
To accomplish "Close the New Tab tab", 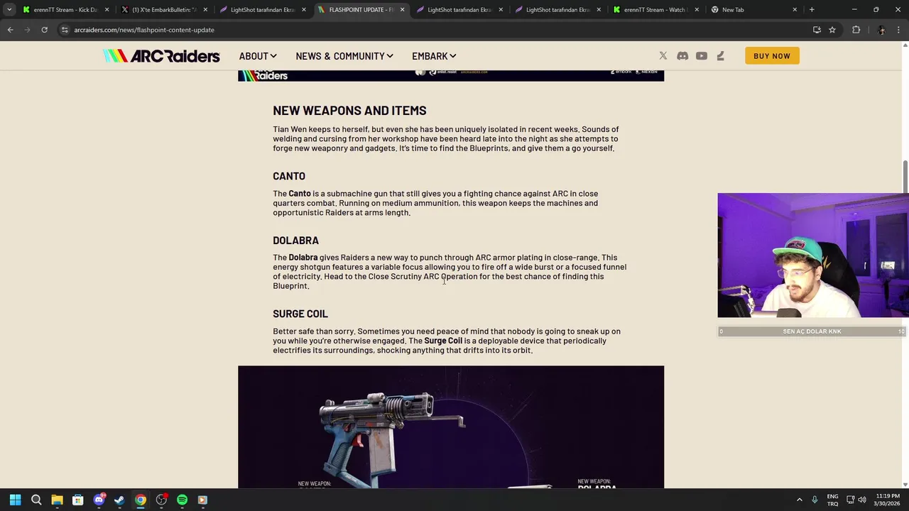I will (795, 10).
